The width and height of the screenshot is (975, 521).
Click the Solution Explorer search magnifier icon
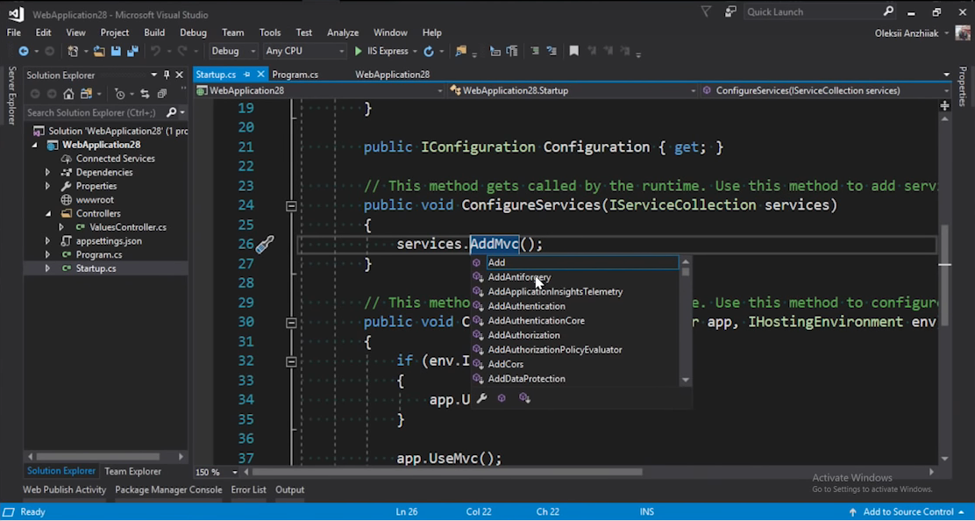pyautogui.click(x=171, y=112)
